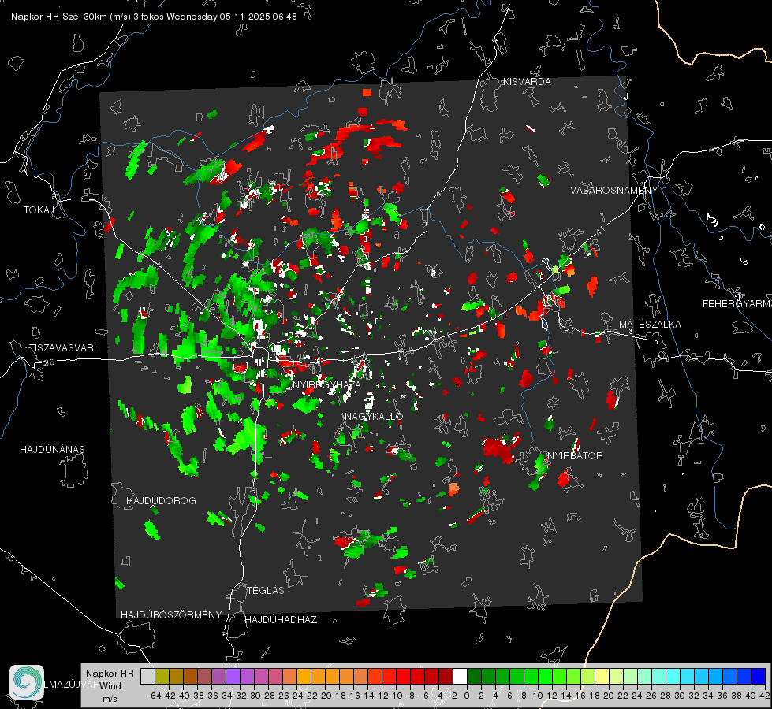Click the timestamp 'Wednesday 05-11-2025 06:48'

231,17
